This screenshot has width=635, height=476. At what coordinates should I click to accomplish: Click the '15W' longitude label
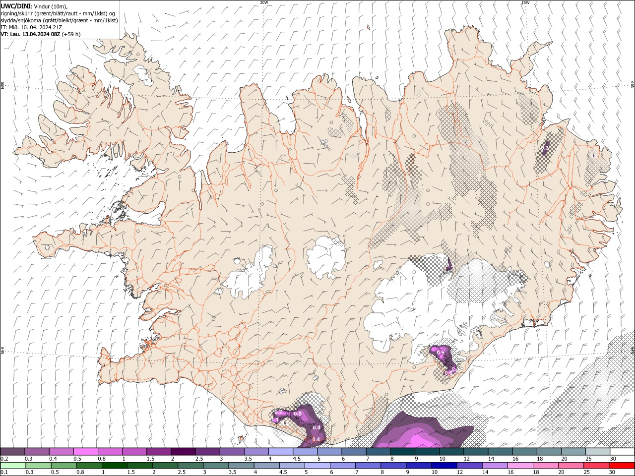[x=525, y=2]
